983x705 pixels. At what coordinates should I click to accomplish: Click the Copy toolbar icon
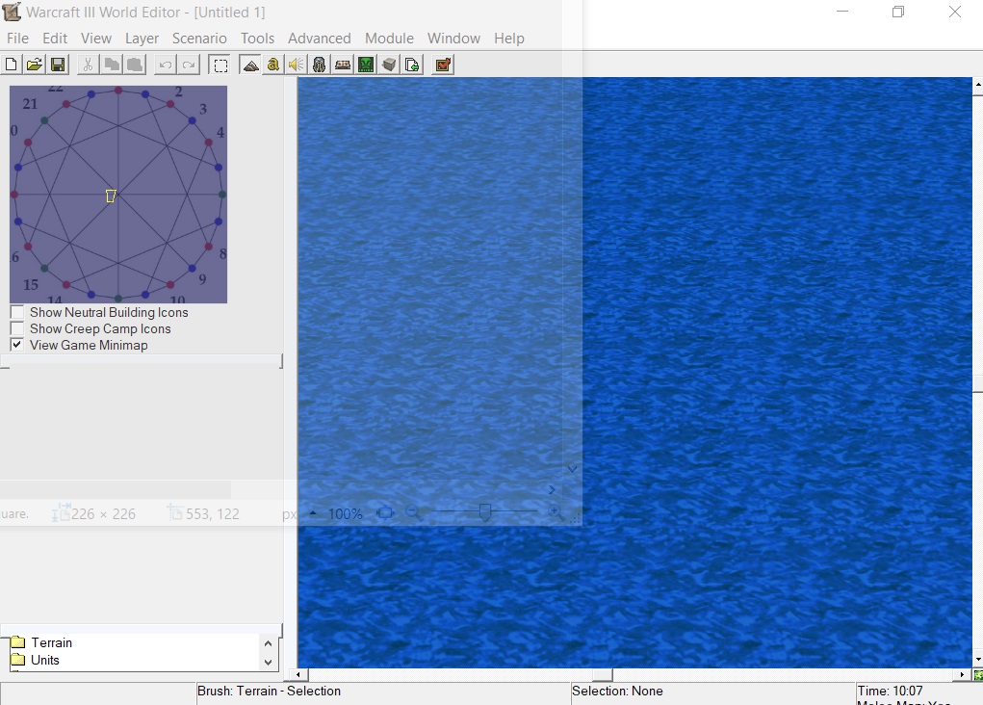(112, 65)
